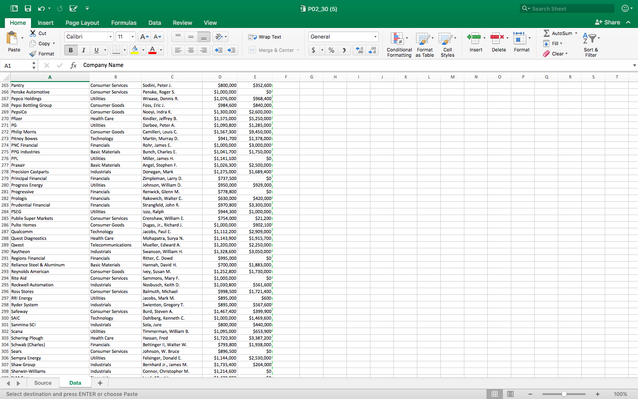Click the Search Sheet field
The width and height of the screenshot is (638, 399).
coord(567,8)
